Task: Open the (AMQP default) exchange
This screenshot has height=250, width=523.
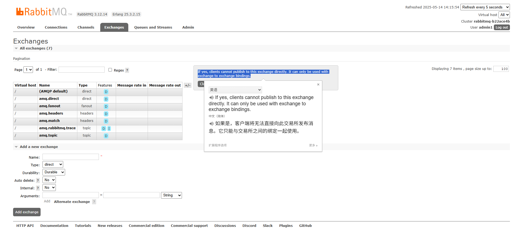Action: click(53, 91)
